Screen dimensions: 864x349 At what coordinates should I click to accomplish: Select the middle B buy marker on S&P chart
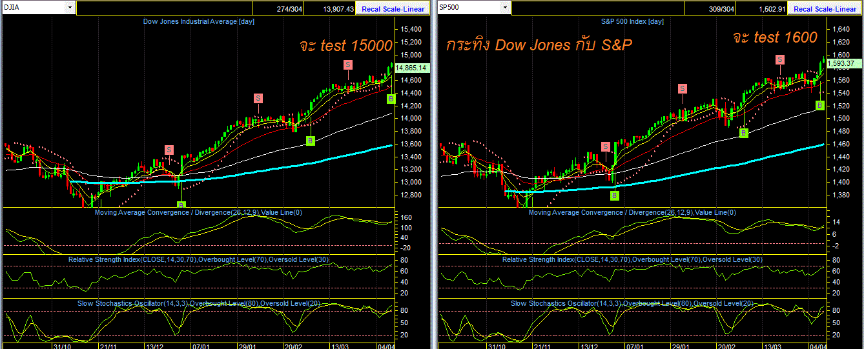pyautogui.click(x=744, y=133)
